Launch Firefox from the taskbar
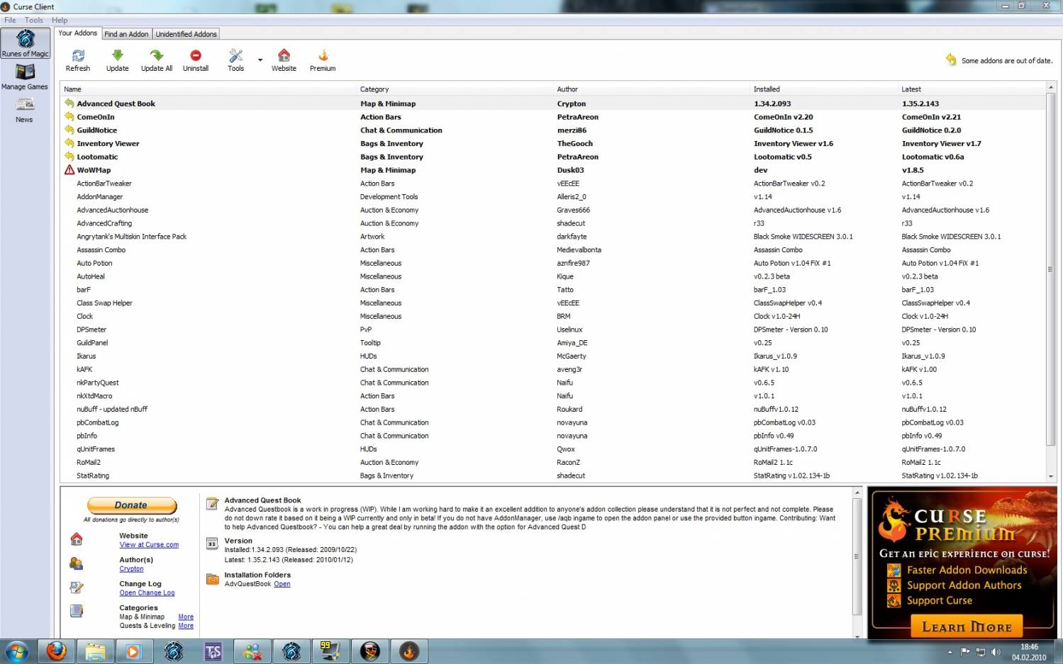This screenshot has height=664, width=1063. tap(57, 651)
